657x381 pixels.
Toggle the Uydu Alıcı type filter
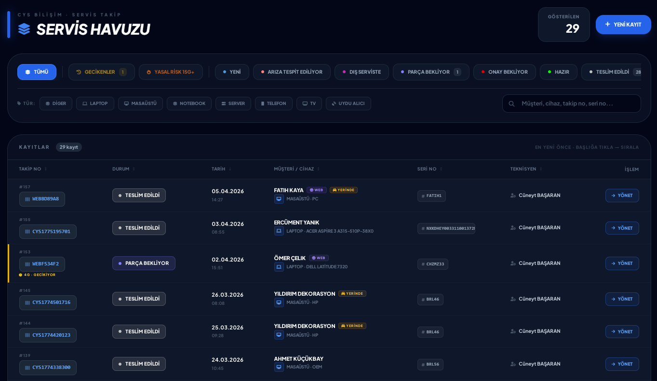click(x=348, y=104)
